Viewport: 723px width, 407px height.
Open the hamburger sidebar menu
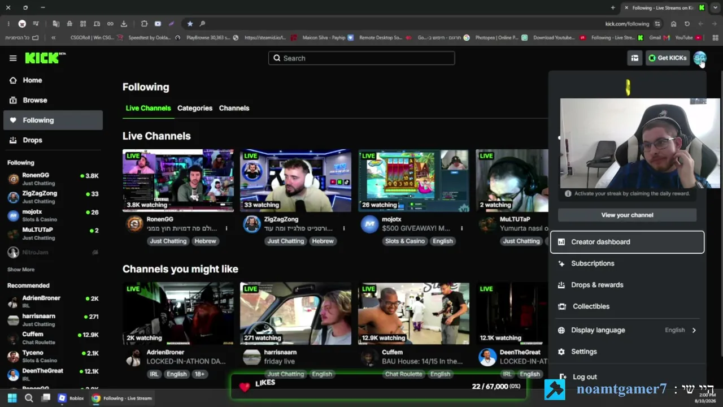(x=13, y=58)
